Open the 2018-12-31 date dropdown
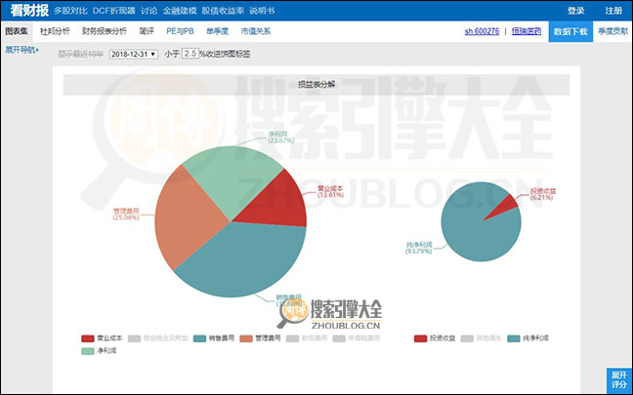Screen dimensions: 633x395 pos(134,54)
